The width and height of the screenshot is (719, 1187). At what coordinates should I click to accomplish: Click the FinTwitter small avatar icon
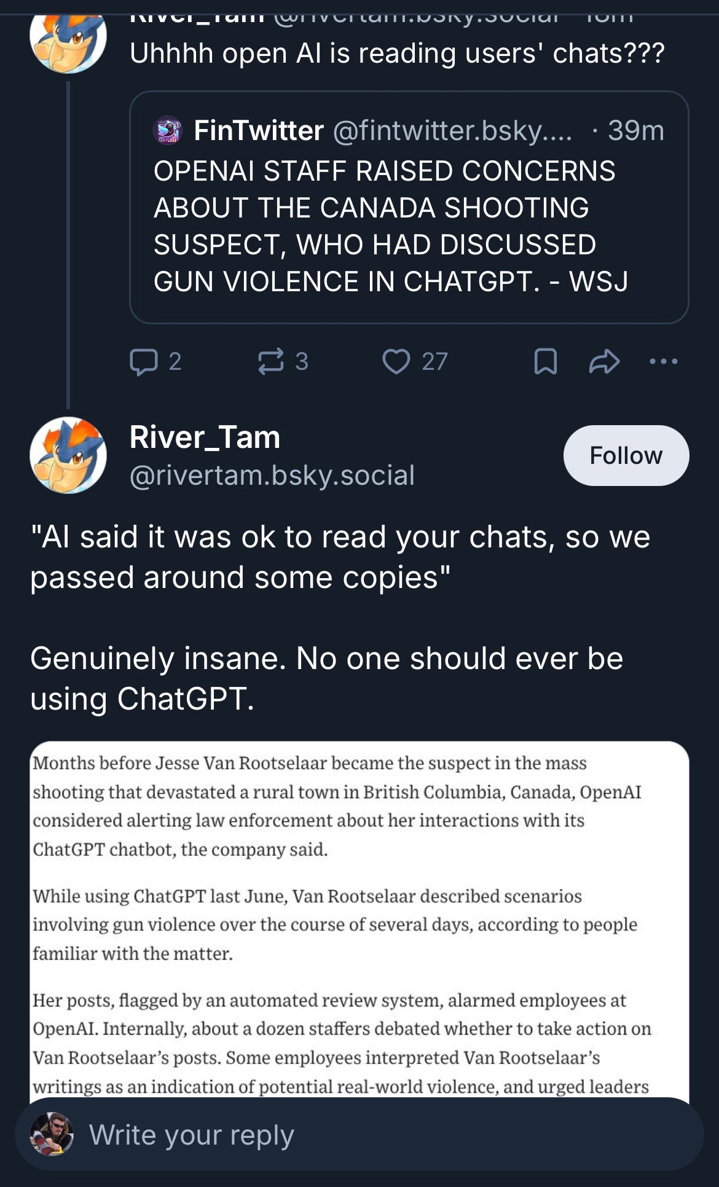[x=168, y=130]
